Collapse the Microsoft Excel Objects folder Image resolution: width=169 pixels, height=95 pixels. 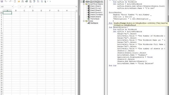[x=84, y=4]
